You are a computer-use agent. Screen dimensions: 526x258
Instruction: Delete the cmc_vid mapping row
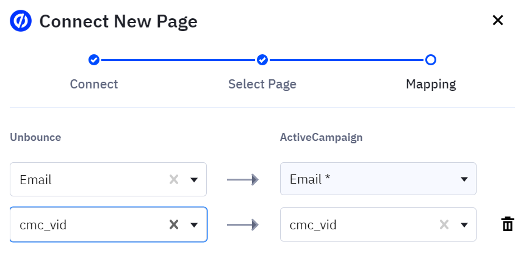[507, 224]
